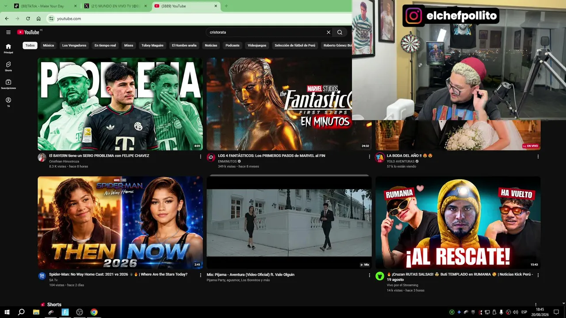Open YOLO AVENTURAS channel avatar
This screenshot has height=318, width=566.
click(380, 157)
